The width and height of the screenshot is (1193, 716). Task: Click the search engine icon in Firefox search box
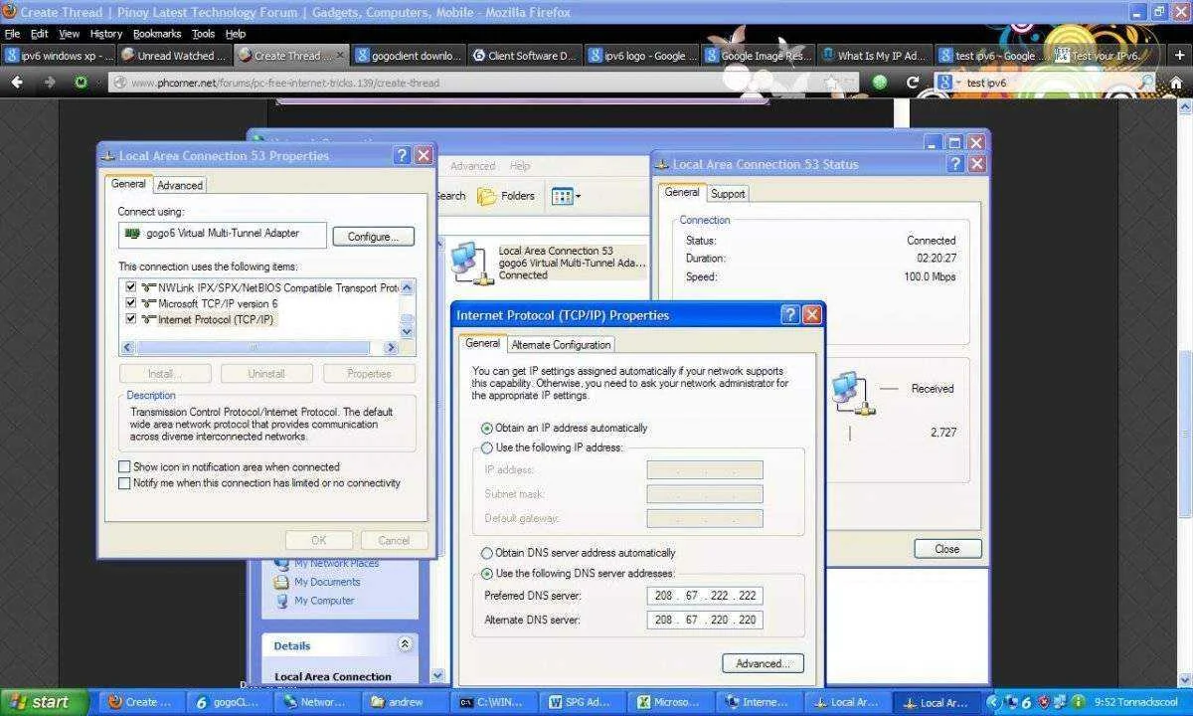tap(945, 83)
